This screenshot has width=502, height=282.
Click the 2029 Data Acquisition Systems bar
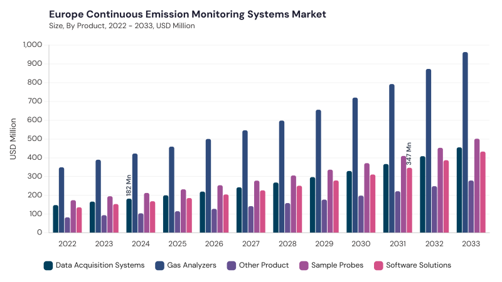[312, 205]
